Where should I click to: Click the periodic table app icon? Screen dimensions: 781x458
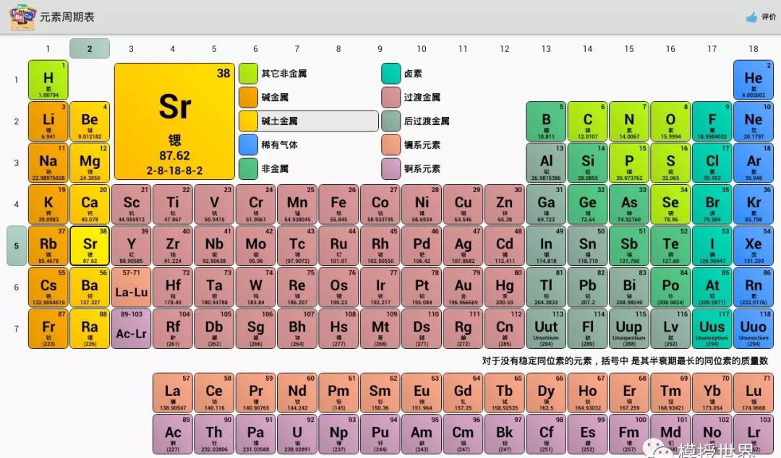click(23, 17)
